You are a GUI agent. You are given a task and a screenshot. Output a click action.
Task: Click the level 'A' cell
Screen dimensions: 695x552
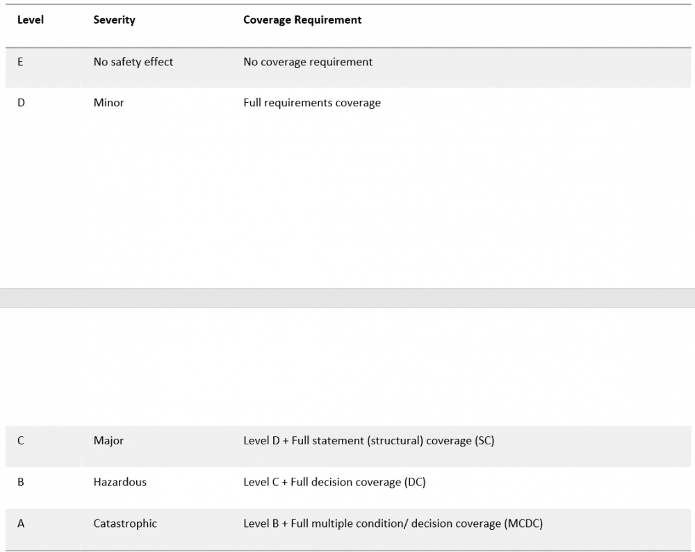click(21, 524)
